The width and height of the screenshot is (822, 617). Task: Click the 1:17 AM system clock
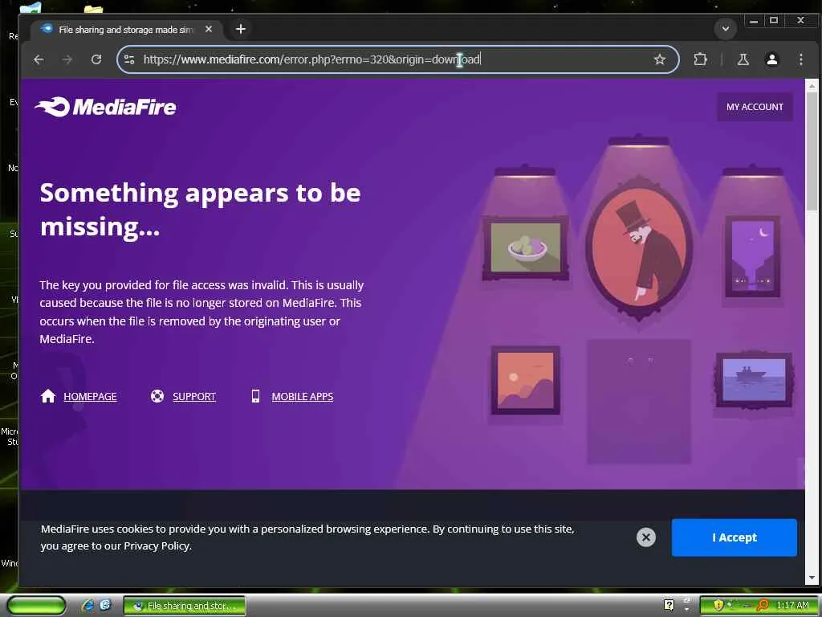pyautogui.click(x=792, y=606)
